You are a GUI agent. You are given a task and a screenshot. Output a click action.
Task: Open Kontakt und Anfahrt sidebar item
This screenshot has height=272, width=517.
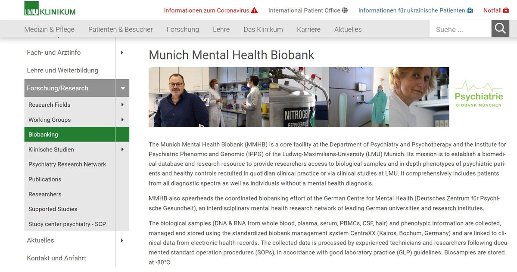click(x=56, y=258)
